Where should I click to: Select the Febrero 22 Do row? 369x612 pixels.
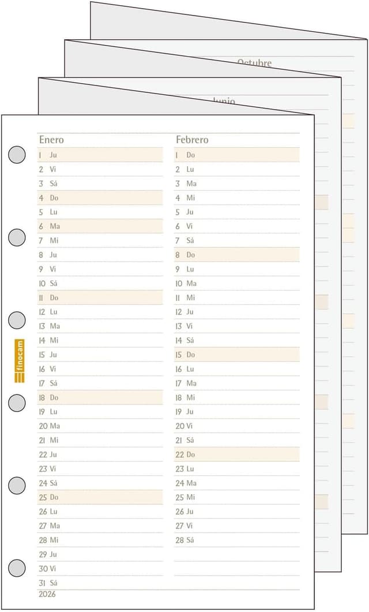click(236, 454)
